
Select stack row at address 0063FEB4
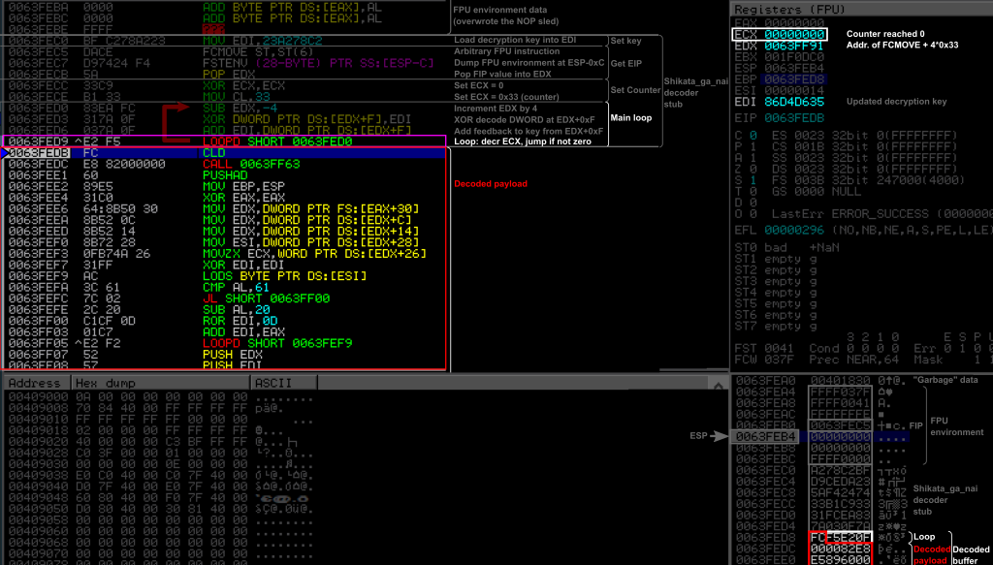click(x=767, y=436)
